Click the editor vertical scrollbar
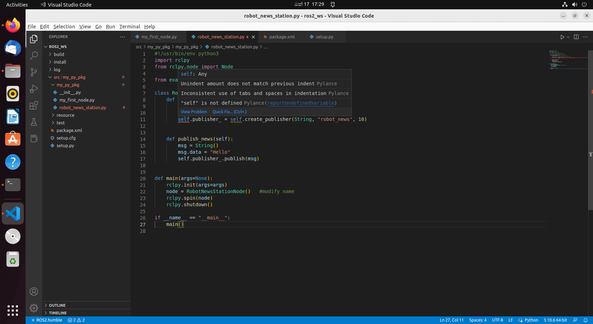 591,130
